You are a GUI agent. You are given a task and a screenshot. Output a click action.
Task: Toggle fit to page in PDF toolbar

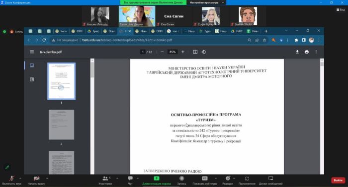[195, 52]
